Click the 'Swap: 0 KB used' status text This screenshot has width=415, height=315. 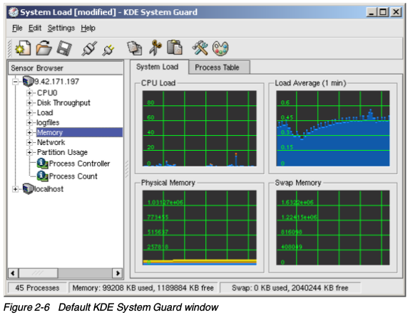coord(290,288)
